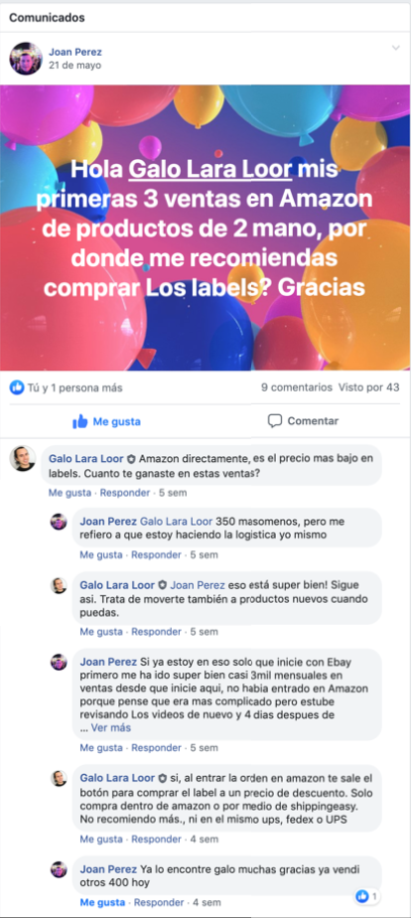Click the 21 de mayo post timestamp
The image size is (411, 918).
pyautogui.click(x=74, y=66)
